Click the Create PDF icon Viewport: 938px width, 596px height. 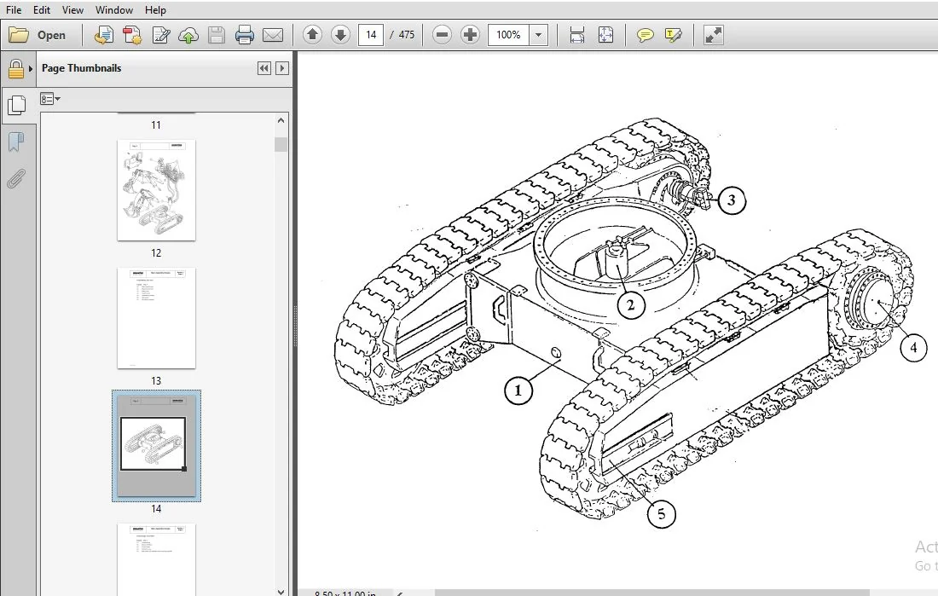[x=103, y=35]
